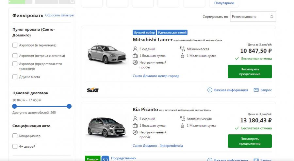Open Санто Доминго центр города location link
The height and width of the screenshot is (161, 294).
[156, 76]
